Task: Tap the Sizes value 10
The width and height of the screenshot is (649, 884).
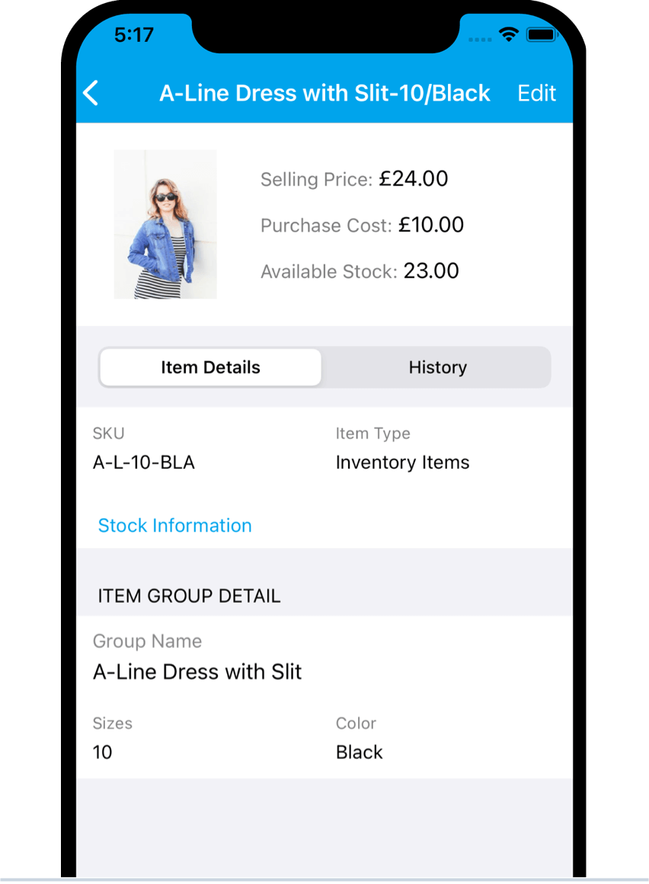Action: click(103, 753)
